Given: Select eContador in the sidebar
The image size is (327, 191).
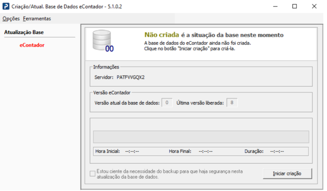Looking at the screenshot, I should [x=32, y=45].
